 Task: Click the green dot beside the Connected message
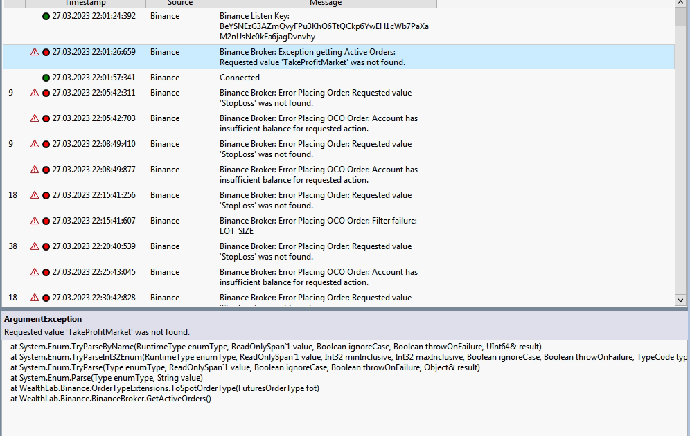(46, 78)
